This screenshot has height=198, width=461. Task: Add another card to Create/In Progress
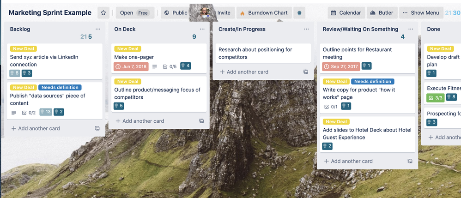pyautogui.click(x=244, y=72)
